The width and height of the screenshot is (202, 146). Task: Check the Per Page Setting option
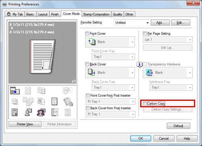(x=145, y=33)
